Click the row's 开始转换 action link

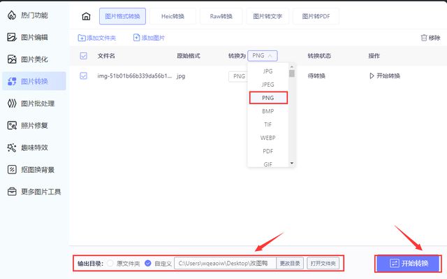385,76
